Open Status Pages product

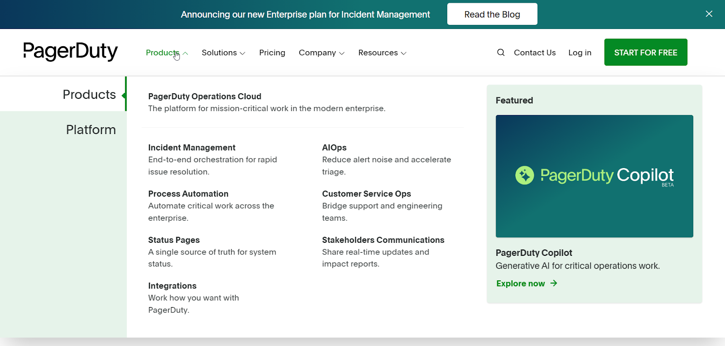[x=174, y=240]
